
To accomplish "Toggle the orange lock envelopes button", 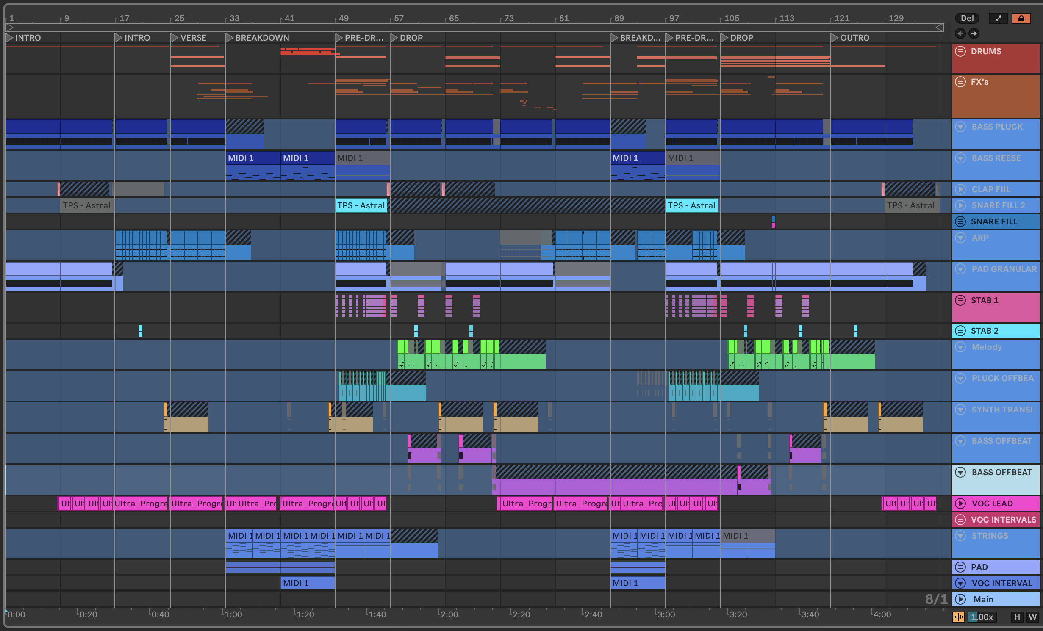I will 1021,18.
